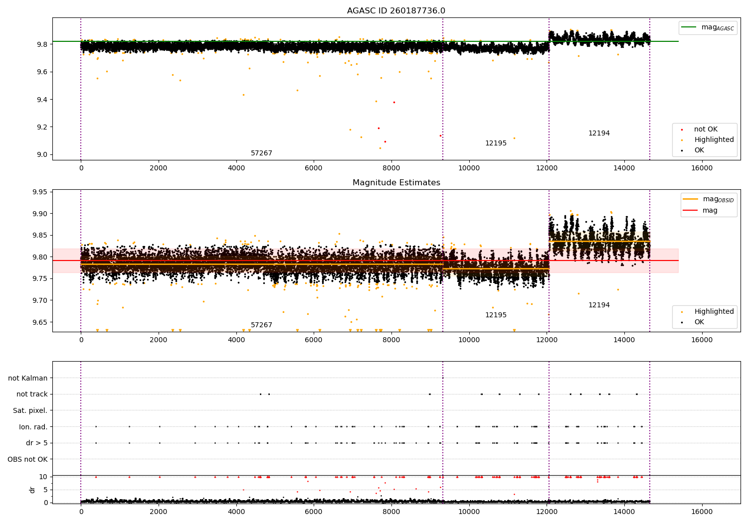Click the "Magnitude Estimates" plot title
The height and width of the screenshot is (523, 748).
(396, 183)
